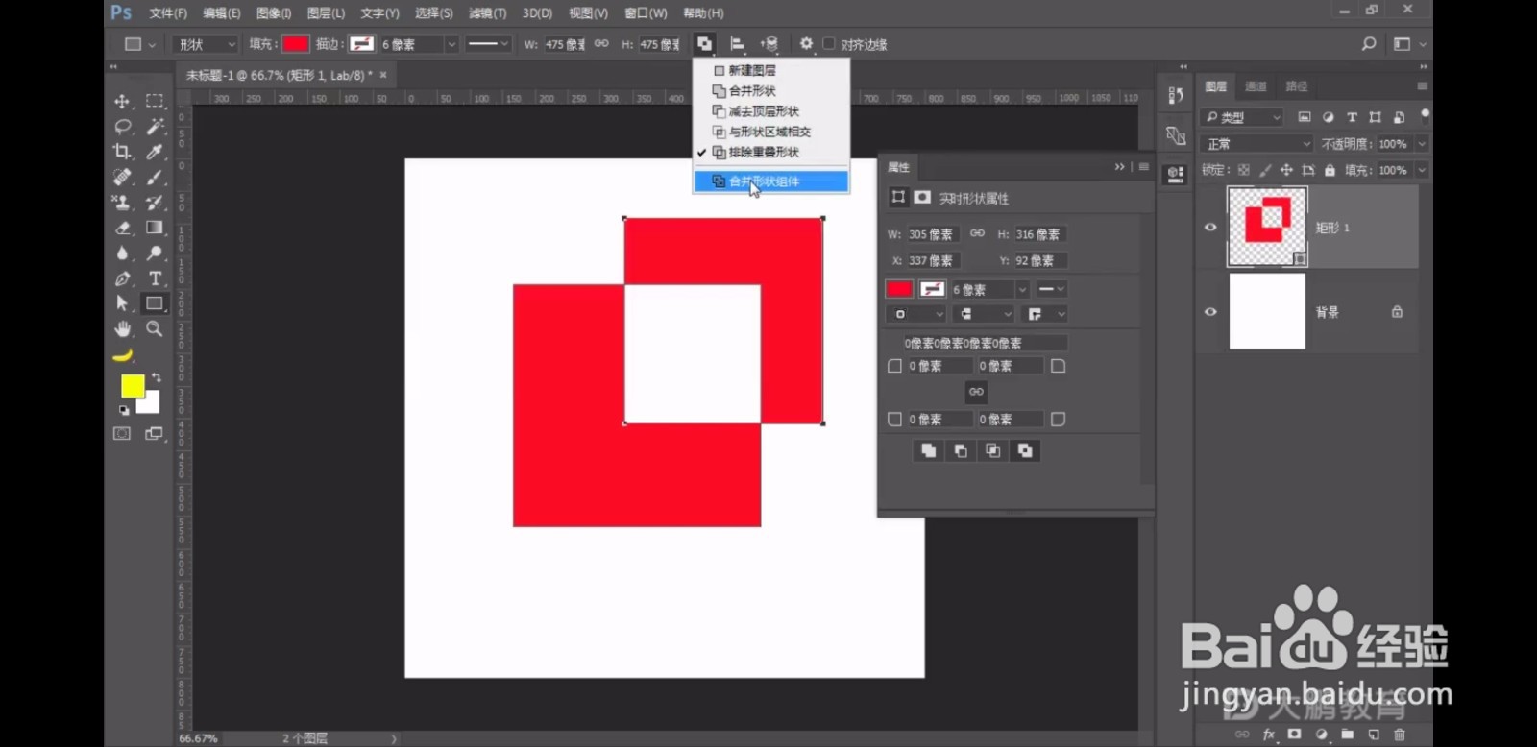Select the Hand tool
The height and width of the screenshot is (747, 1537).
tap(122, 329)
